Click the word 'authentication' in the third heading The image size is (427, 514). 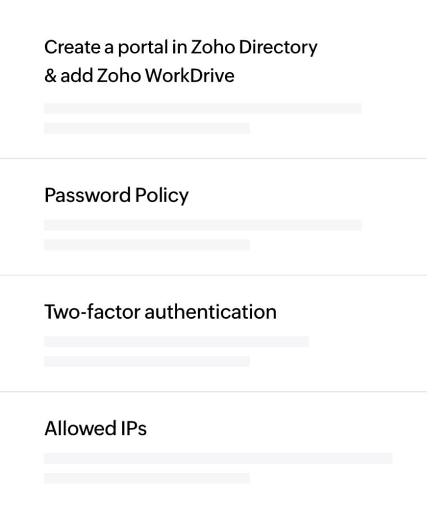click(x=210, y=311)
